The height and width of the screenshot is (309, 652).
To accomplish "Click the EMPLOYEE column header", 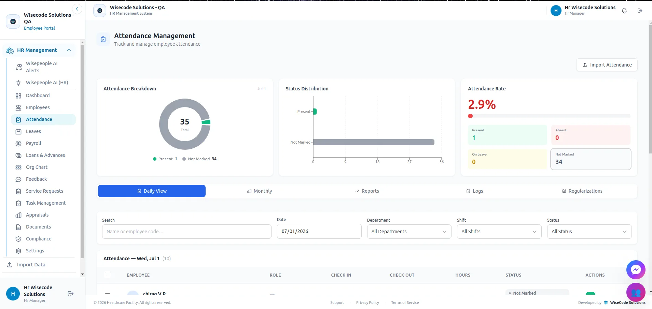I will 138,275.
